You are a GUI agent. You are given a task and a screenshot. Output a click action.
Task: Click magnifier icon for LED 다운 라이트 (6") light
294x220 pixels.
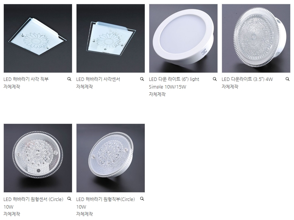[x=215, y=79]
